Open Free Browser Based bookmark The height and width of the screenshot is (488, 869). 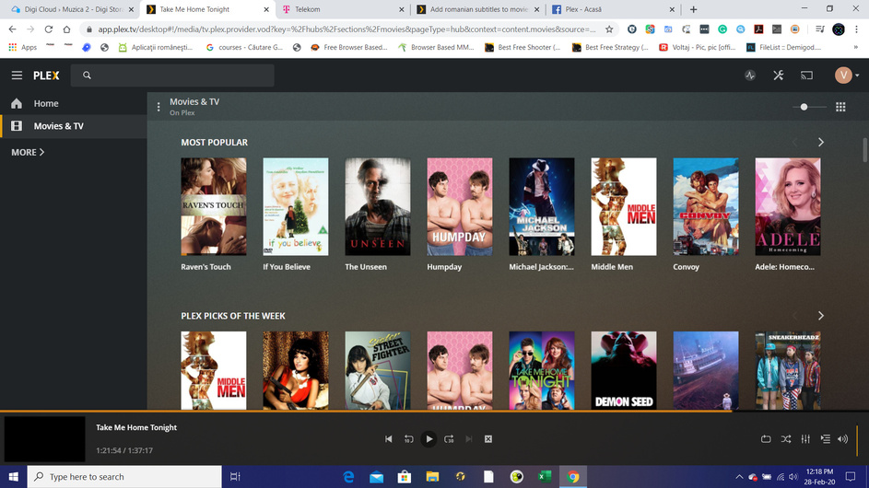tap(348, 48)
